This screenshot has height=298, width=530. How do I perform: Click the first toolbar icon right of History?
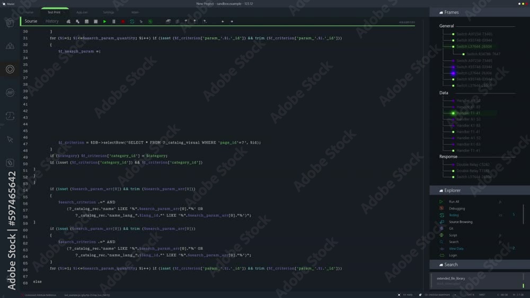(68, 21)
